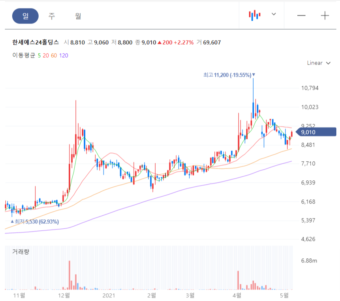Image resolution: width=340 pixels, height=301 pixels.
Task: Click the 3월 date axis label
Action: pos(190,295)
